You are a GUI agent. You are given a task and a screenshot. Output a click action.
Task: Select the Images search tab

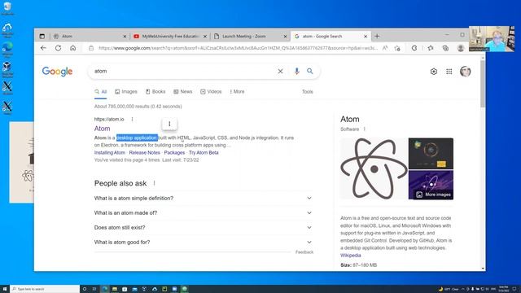[x=126, y=92]
